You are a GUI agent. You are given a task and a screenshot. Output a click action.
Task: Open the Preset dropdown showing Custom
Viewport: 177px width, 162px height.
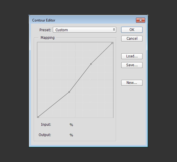pyautogui.click(x=84, y=30)
